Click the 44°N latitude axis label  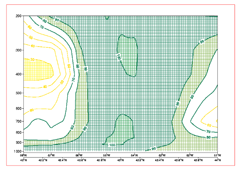point(217,160)
